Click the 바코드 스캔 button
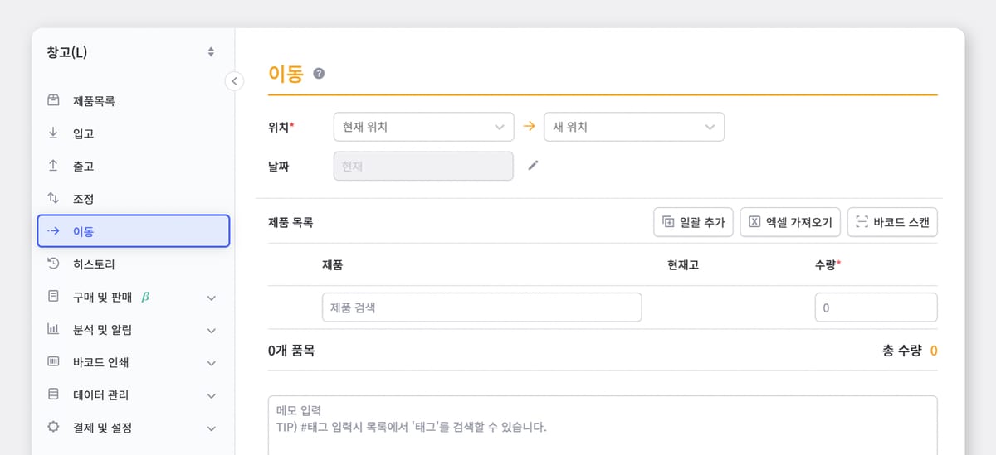This screenshot has height=455, width=996. coord(892,222)
